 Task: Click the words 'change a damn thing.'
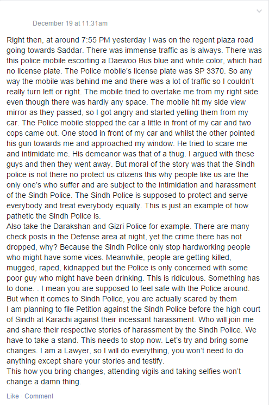click(44, 382)
